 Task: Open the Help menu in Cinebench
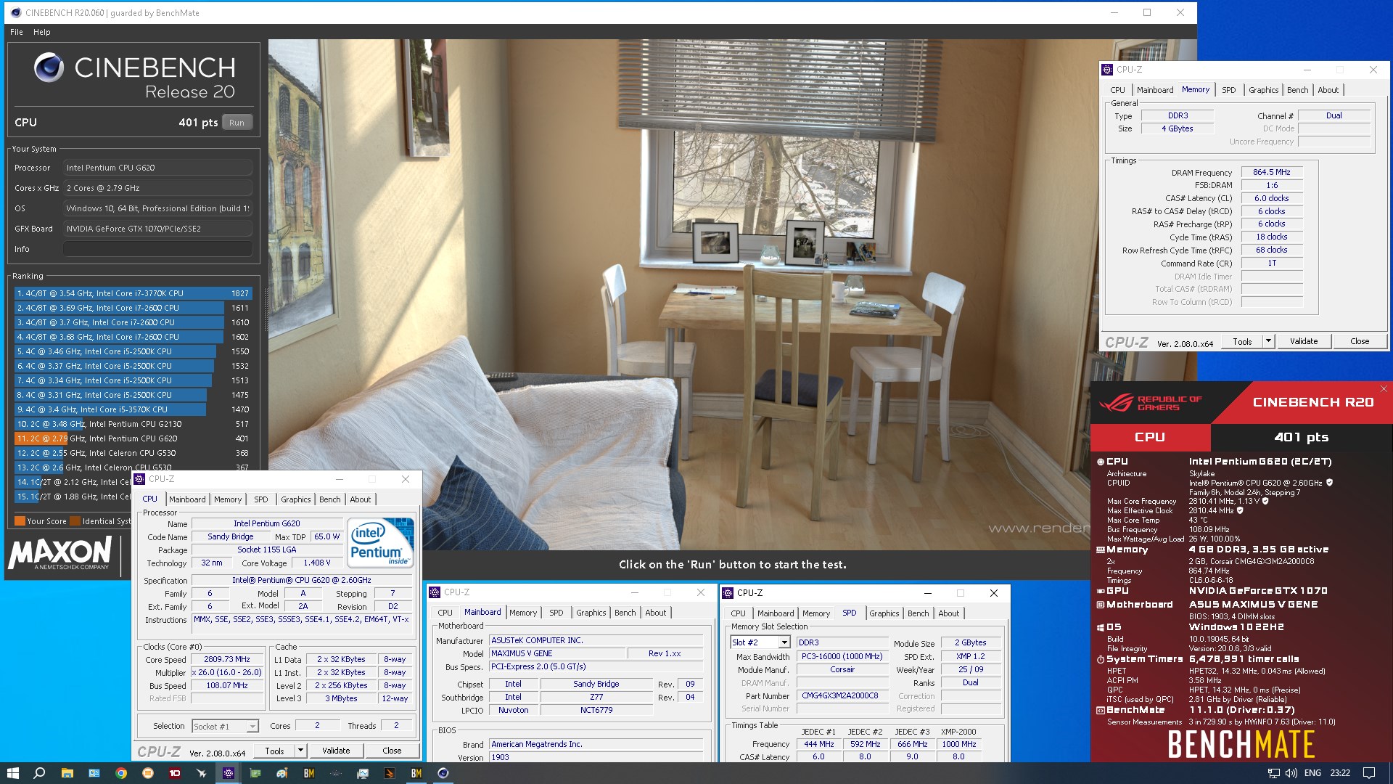coord(42,32)
